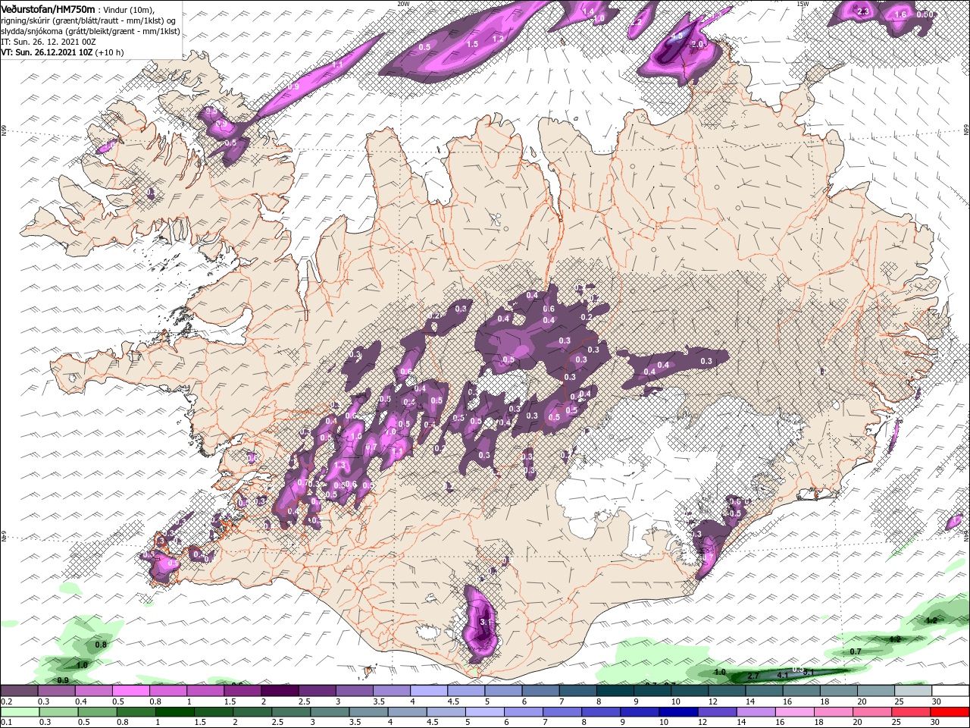
Task: Click the 1.3 snow value in the southwest highlands
Action: [x=340, y=465]
